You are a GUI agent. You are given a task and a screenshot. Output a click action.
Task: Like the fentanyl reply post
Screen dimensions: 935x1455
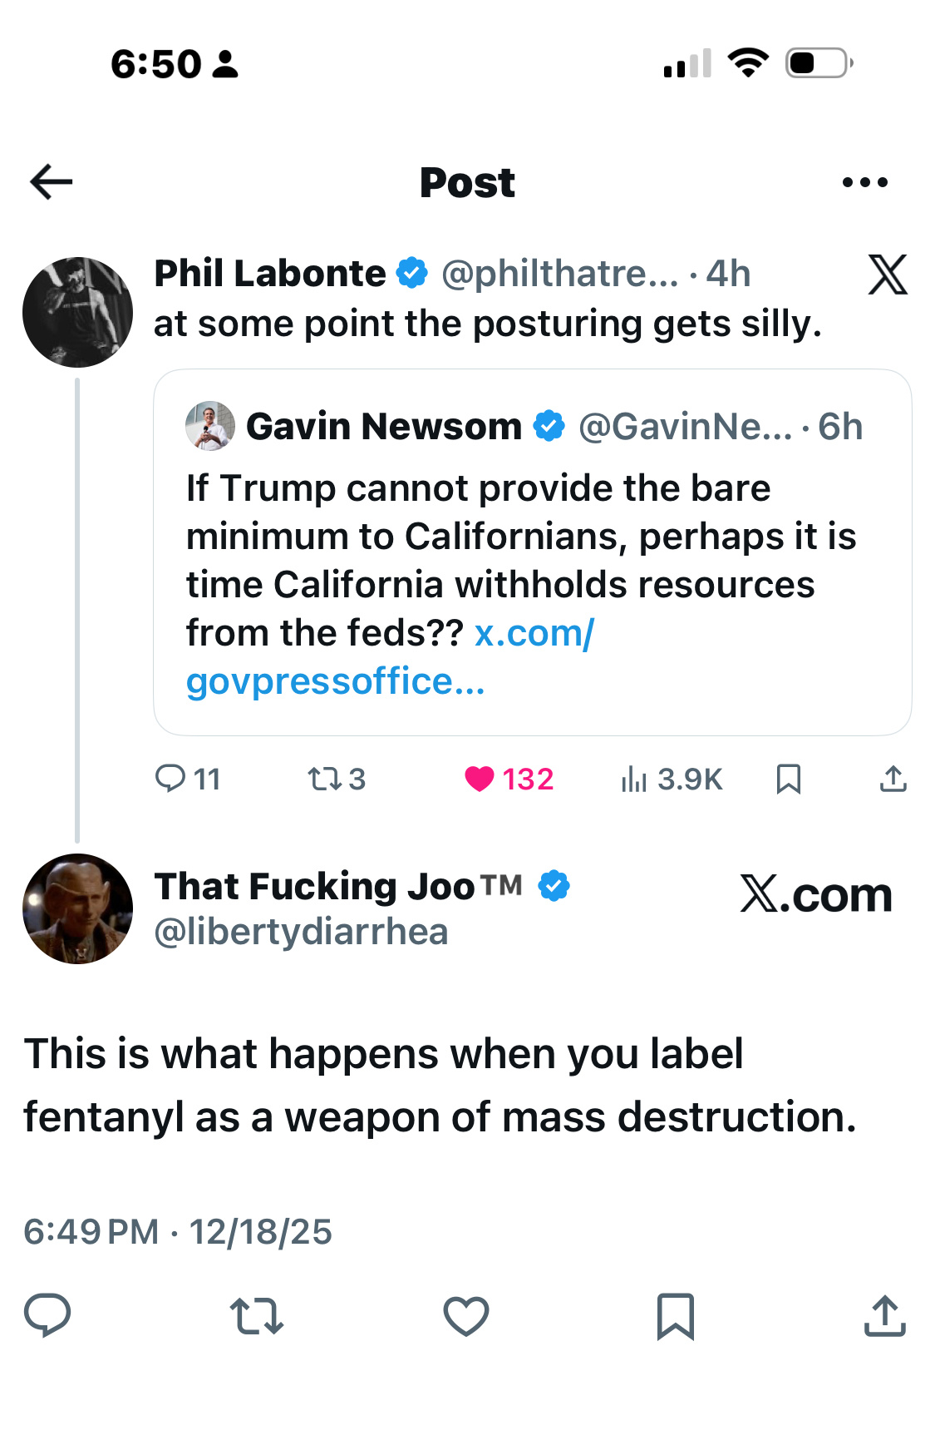click(465, 1315)
